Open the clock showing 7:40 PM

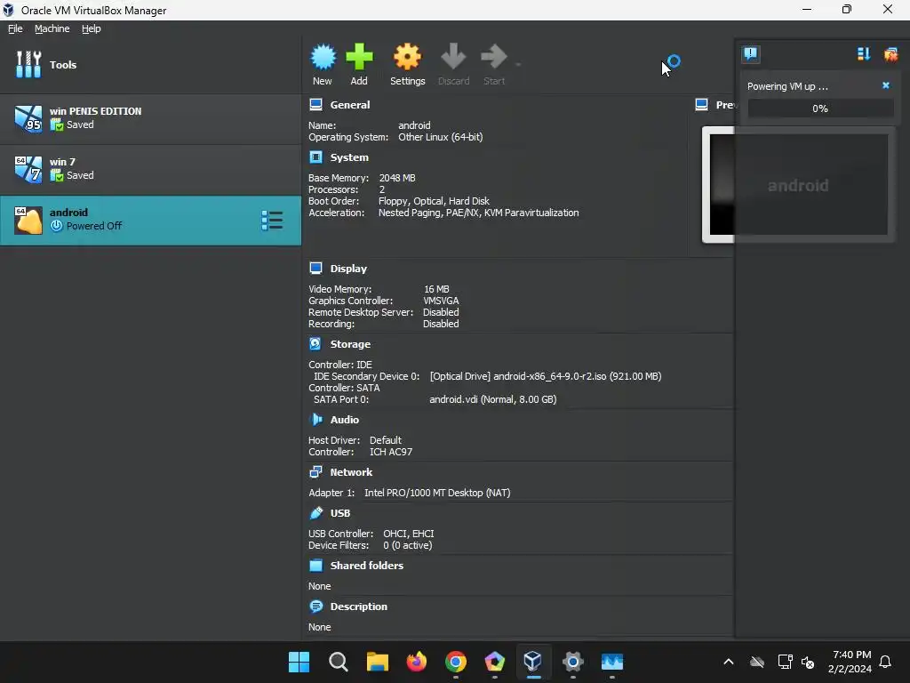pyautogui.click(x=850, y=662)
